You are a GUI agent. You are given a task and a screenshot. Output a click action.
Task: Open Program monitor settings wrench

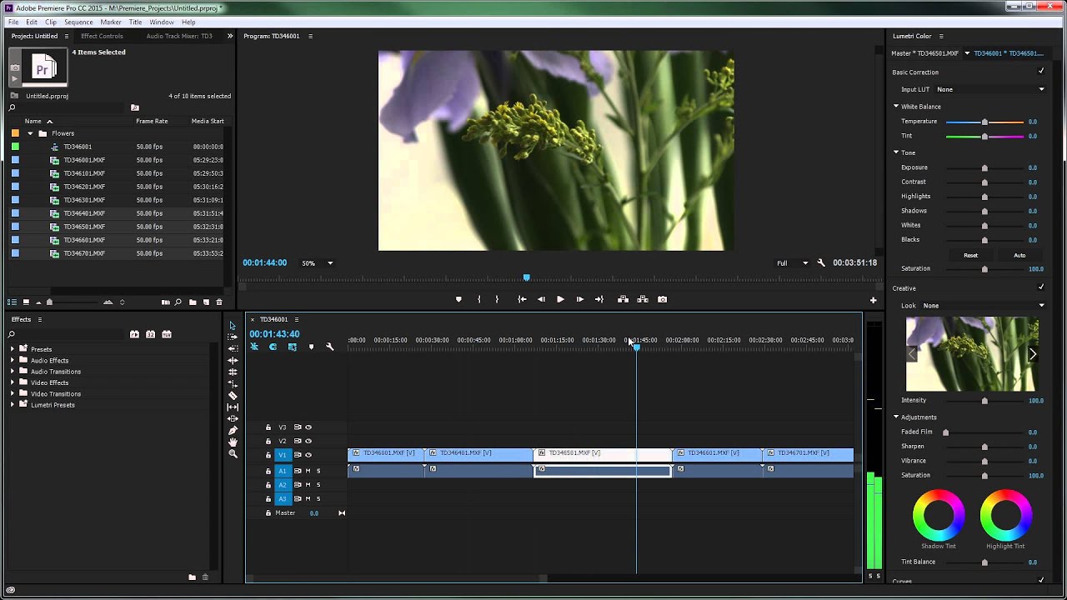(x=821, y=263)
